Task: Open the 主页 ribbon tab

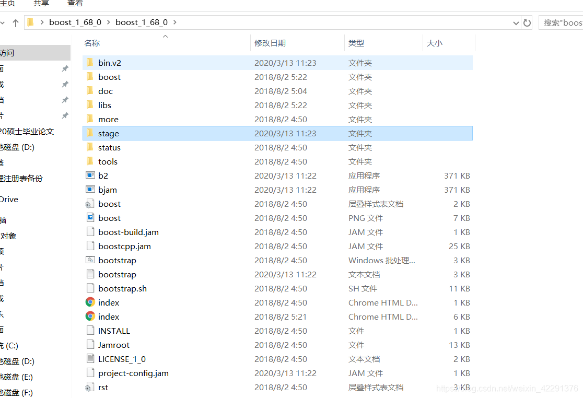Action: tap(7, 3)
